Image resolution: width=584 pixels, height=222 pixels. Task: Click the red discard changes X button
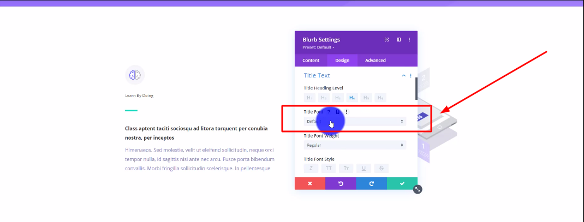[309, 184]
